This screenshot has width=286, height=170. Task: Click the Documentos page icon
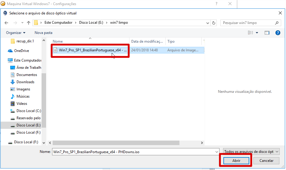pyautogui.click(x=13, y=75)
